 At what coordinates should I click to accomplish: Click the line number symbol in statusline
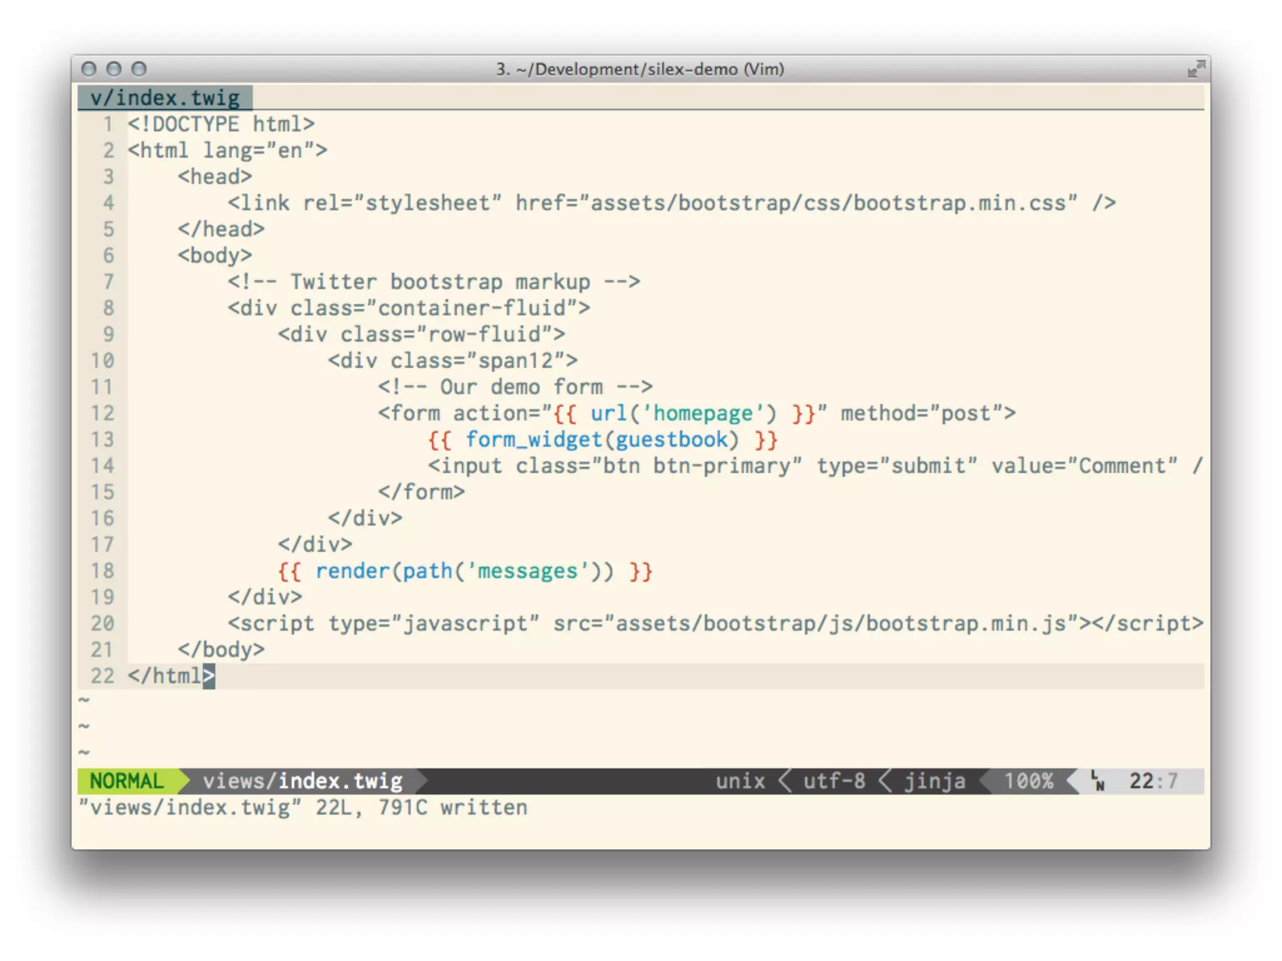(1097, 781)
